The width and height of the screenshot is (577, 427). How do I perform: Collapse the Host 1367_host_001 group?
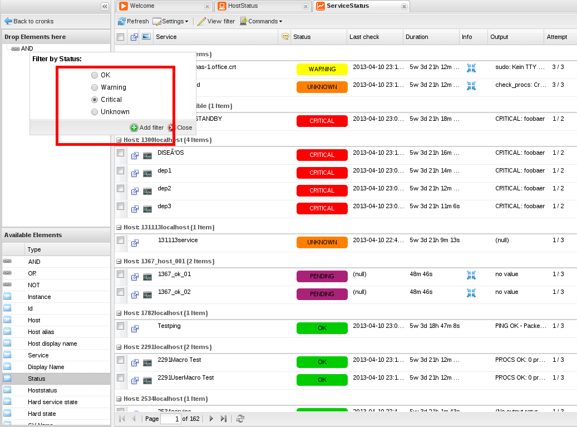119,261
